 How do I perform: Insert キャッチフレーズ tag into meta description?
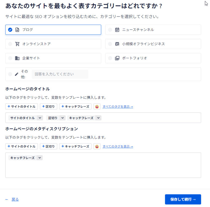pyautogui.click(x=75, y=146)
